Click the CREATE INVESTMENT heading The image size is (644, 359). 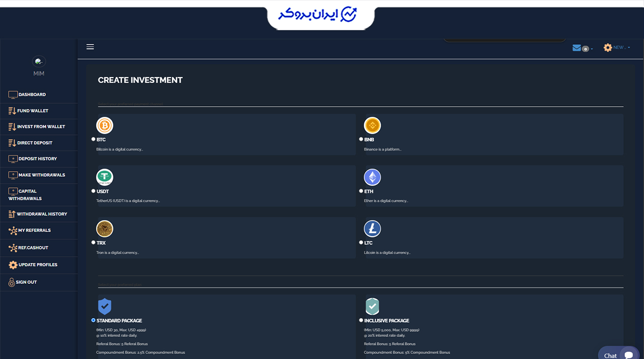click(140, 80)
